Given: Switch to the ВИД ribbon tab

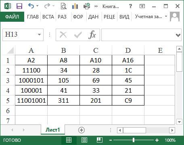Looking at the screenshot, I should point(124,17).
